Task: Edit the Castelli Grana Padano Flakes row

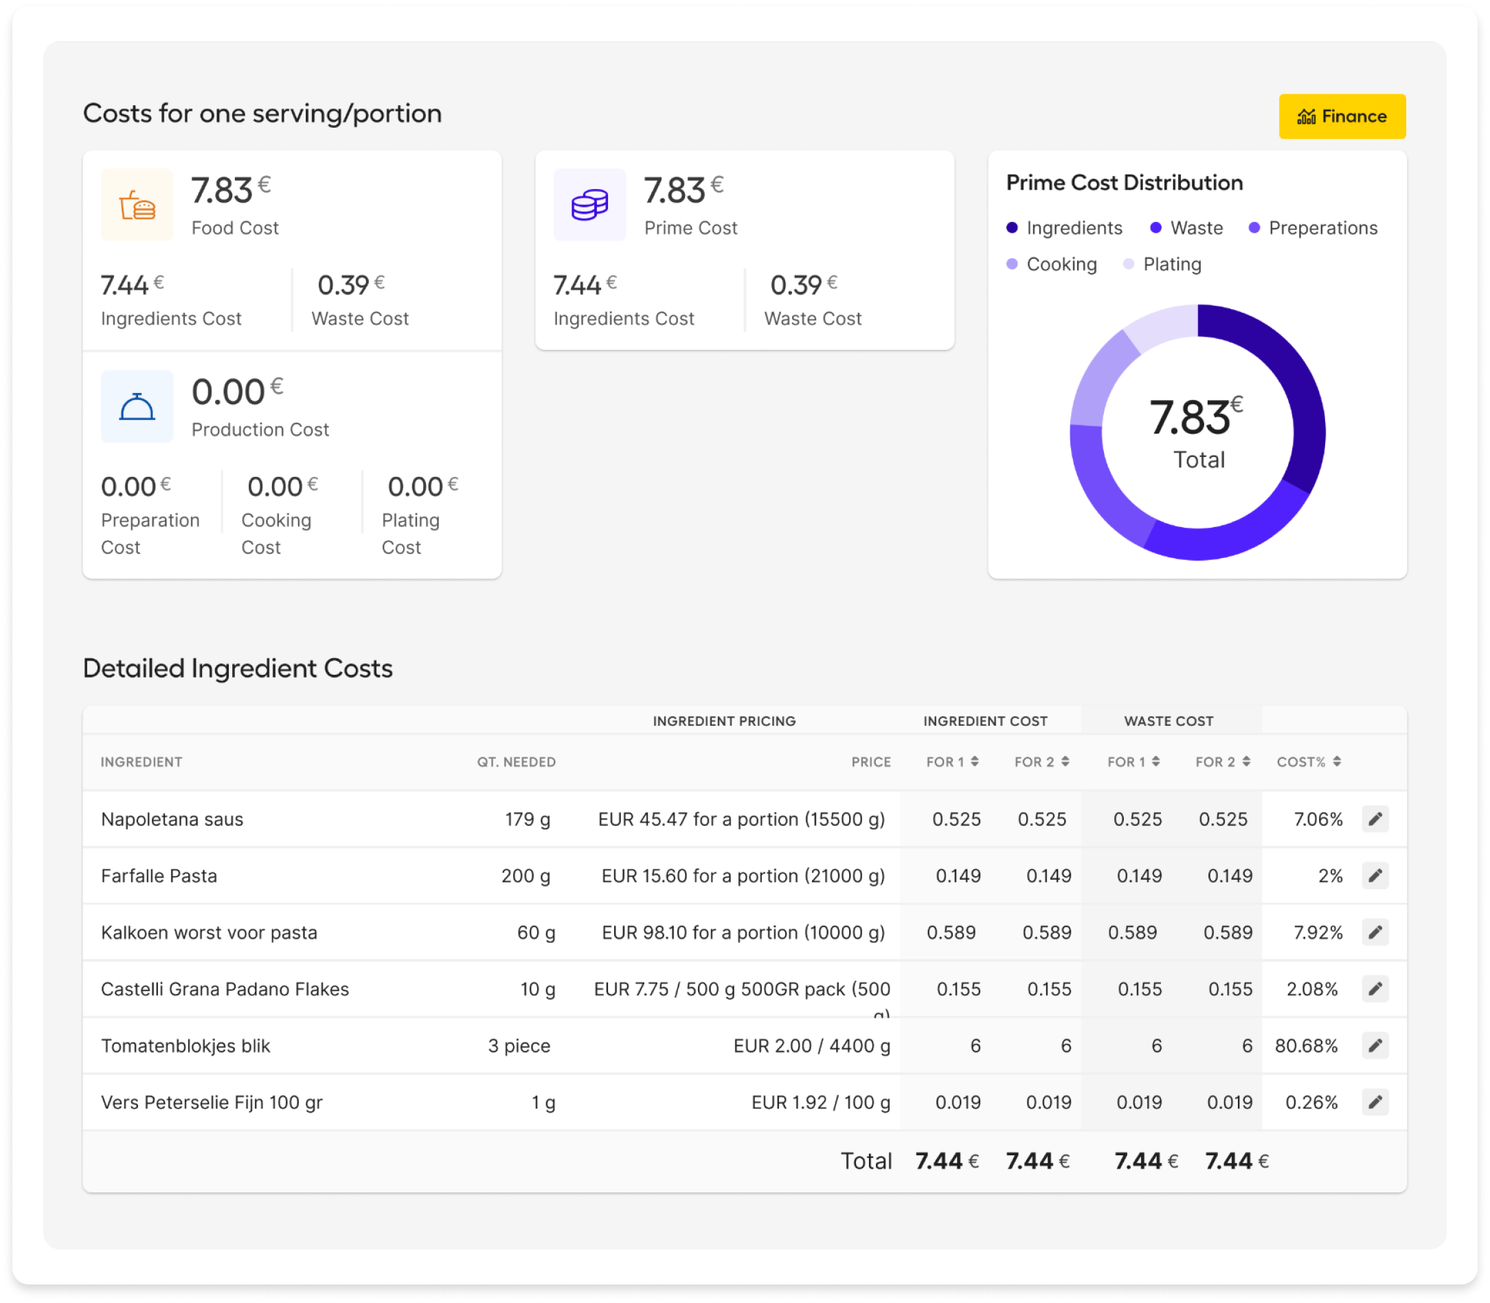Action: tap(1375, 990)
